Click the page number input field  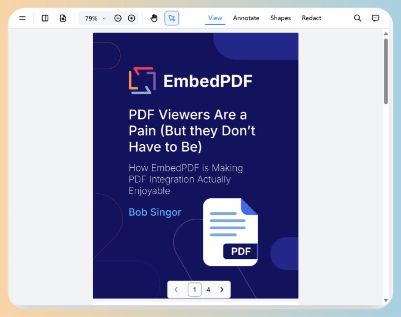[x=194, y=289]
